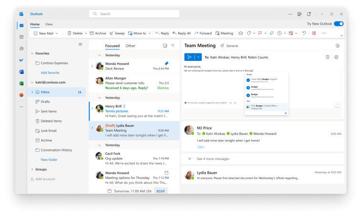Click New Mail button
This screenshot has height=217, width=362.
[x=44, y=33]
